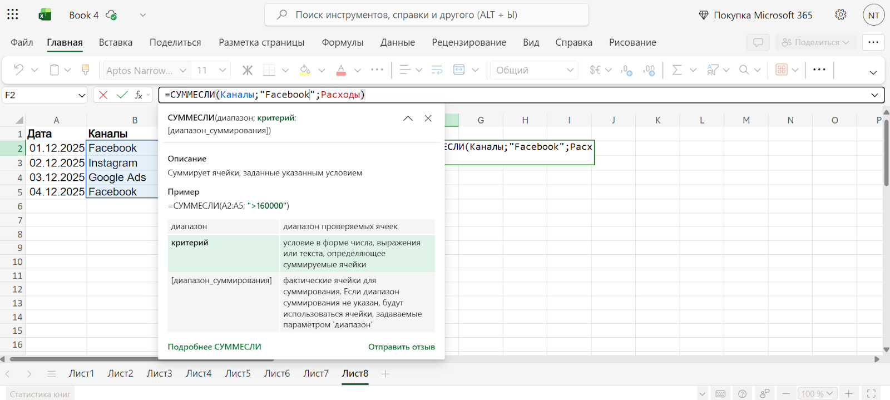Collapse the СУММЕСЛИ help card with the chevron

tap(408, 118)
